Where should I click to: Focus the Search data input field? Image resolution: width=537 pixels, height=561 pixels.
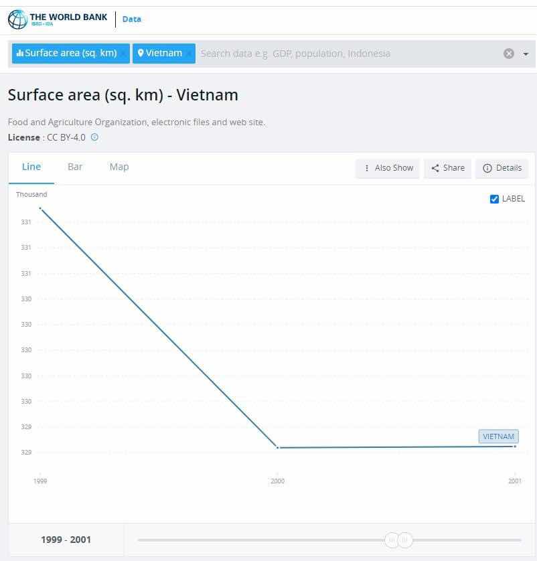(347, 54)
